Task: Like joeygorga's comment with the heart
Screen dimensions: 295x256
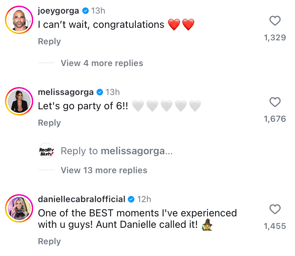Action: [x=275, y=21]
